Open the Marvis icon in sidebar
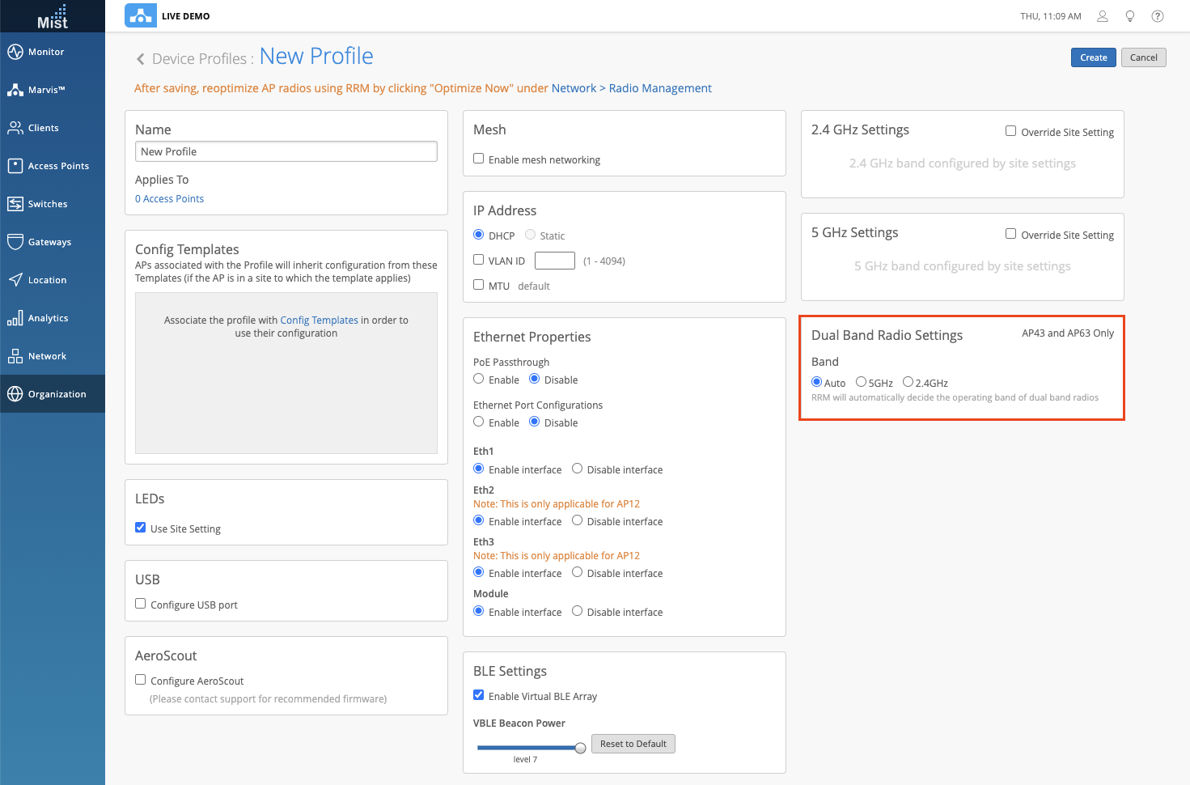1190x785 pixels. 15,90
